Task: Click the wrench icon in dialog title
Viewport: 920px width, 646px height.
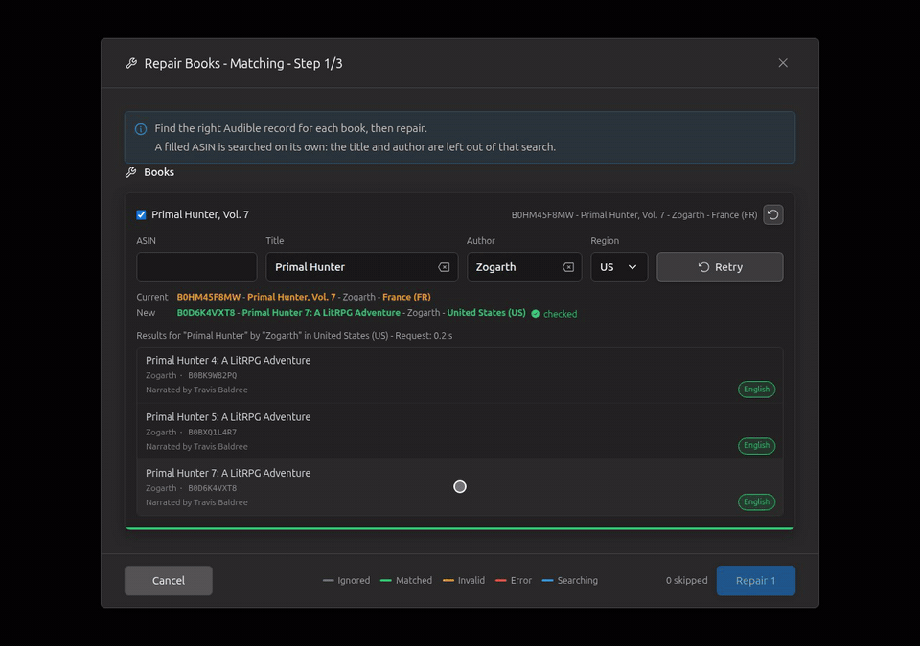Action: pos(131,63)
